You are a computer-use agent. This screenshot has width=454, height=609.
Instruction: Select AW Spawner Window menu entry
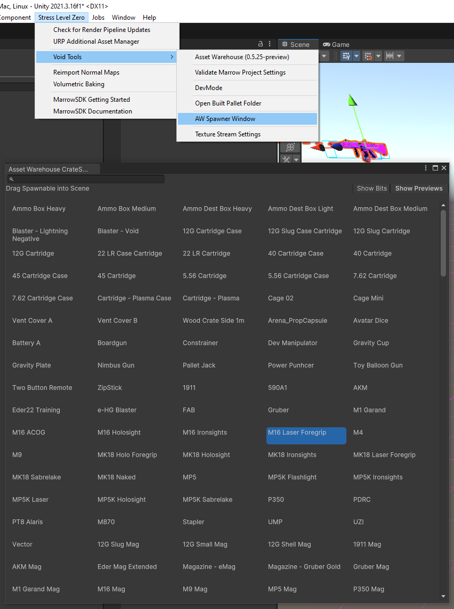pyautogui.click(x=225, y=119)
